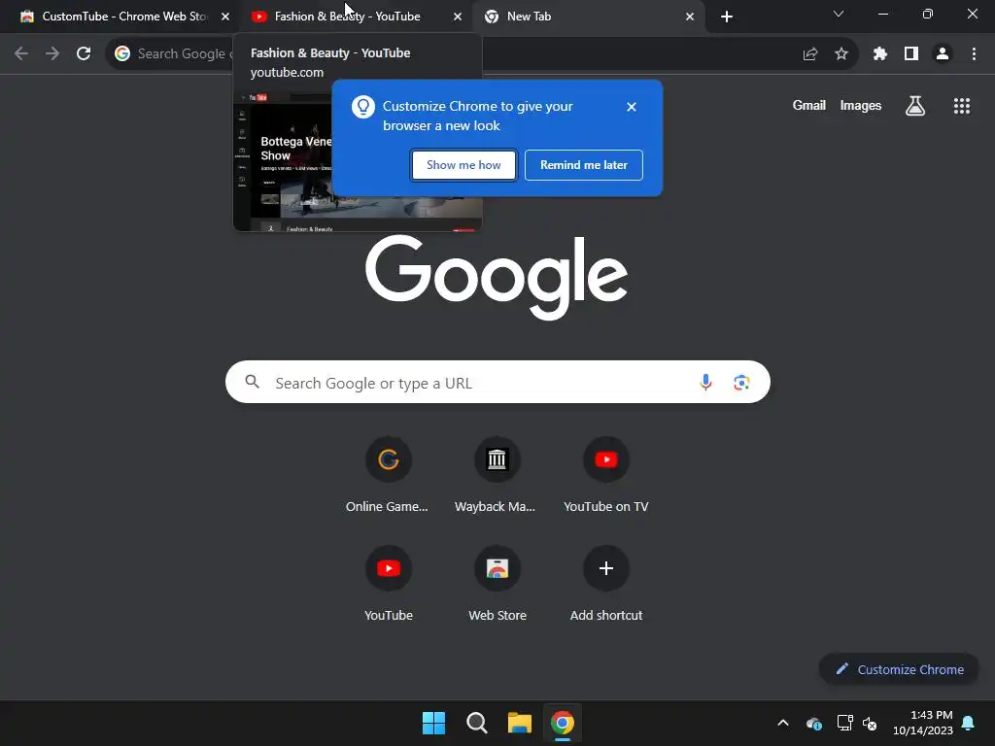Close the New Tab tab
995x746 pixels.
(690, 17)
